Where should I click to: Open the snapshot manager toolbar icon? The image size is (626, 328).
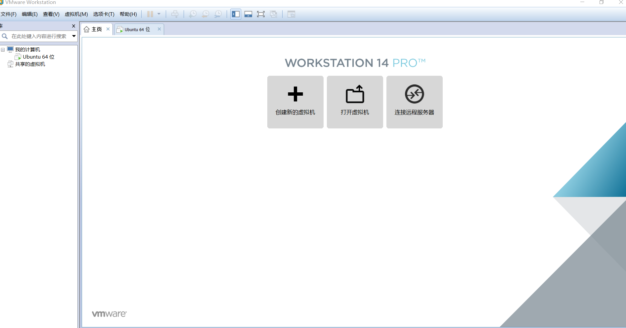click(218, 14)
